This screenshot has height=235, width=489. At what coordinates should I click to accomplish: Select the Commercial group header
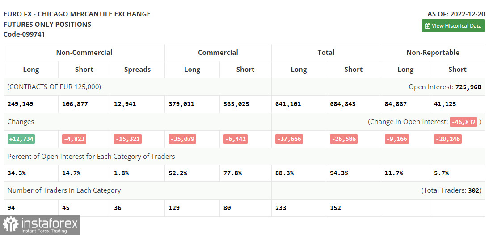pos(218,53)
